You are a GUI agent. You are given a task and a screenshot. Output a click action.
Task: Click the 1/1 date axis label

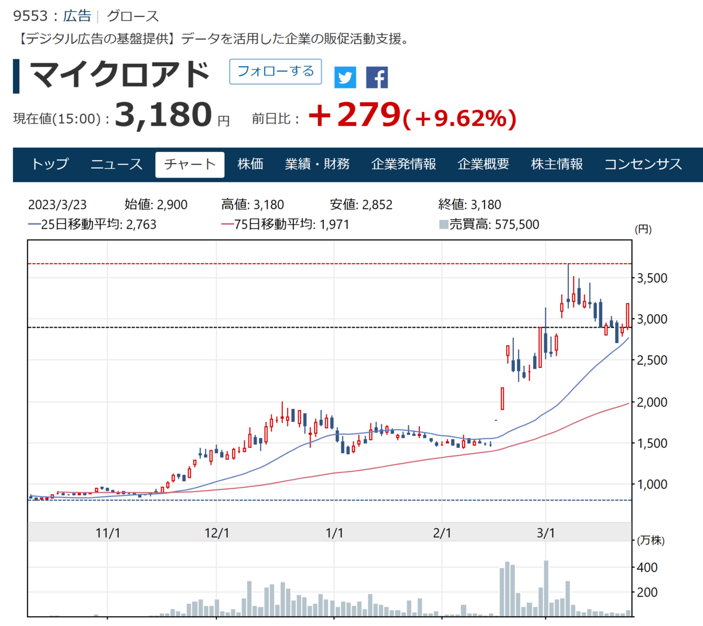pos(335,533)
